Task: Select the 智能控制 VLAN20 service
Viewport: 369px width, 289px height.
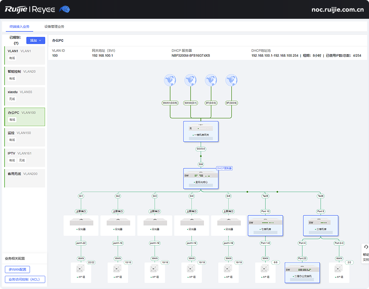Action: point(25,75)
